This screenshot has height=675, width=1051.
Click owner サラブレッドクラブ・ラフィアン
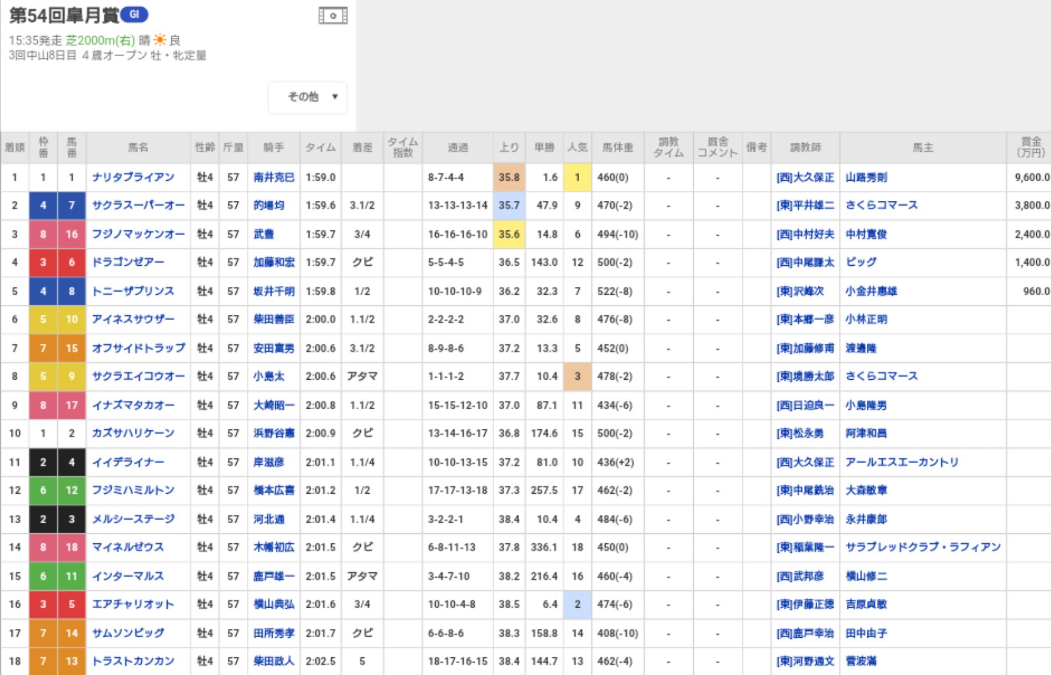coord(922,547)
